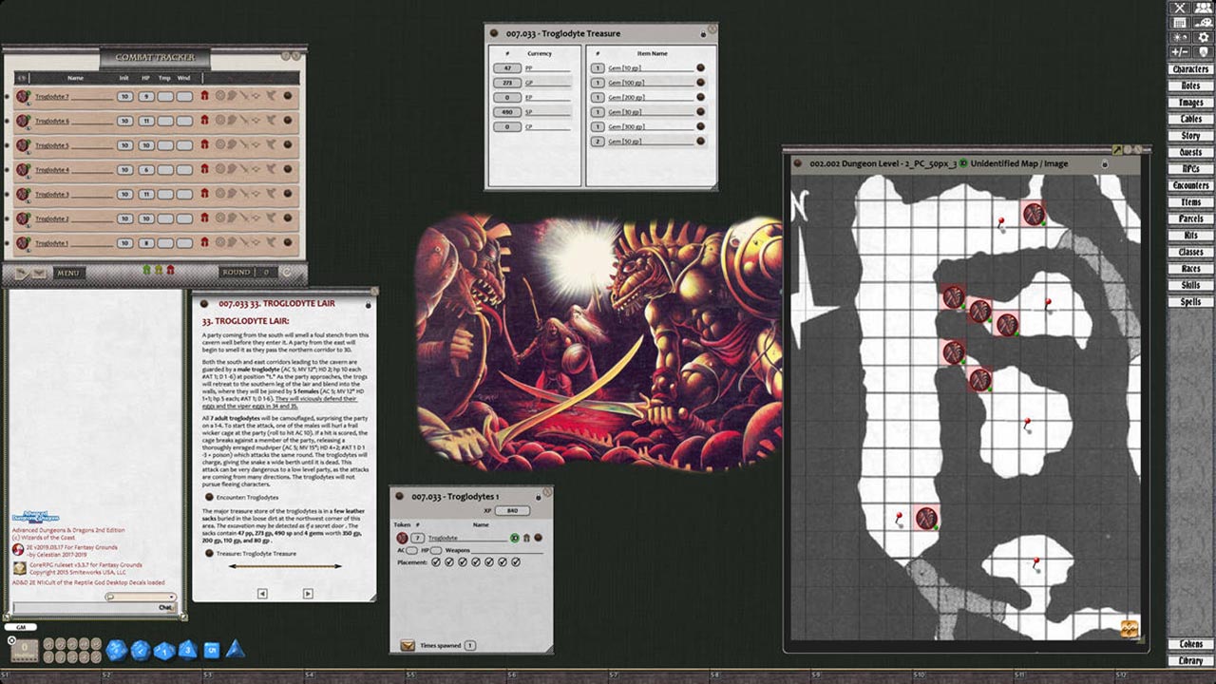Click the party sheet people icon
Image resolution: width=1216 pixels, height=684 pixels.
[x=1204, y=8]
